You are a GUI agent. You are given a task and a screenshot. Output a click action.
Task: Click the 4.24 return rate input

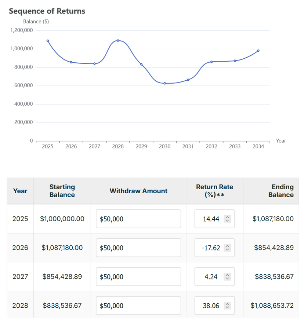tap(211, 277)
